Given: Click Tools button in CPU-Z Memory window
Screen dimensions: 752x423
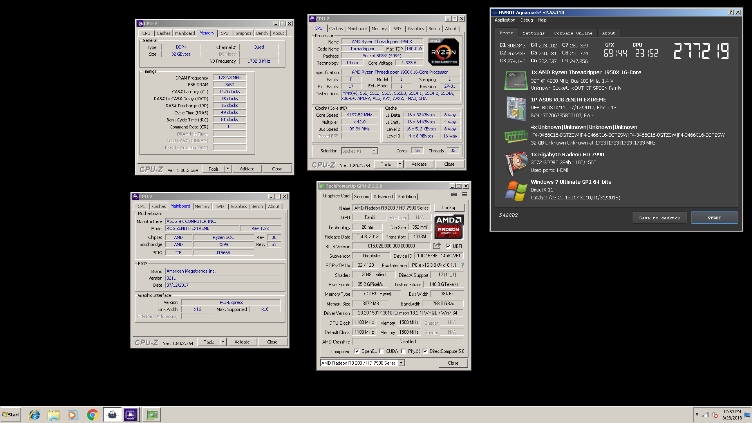Looking at the screenshot, I should point(213,169).
